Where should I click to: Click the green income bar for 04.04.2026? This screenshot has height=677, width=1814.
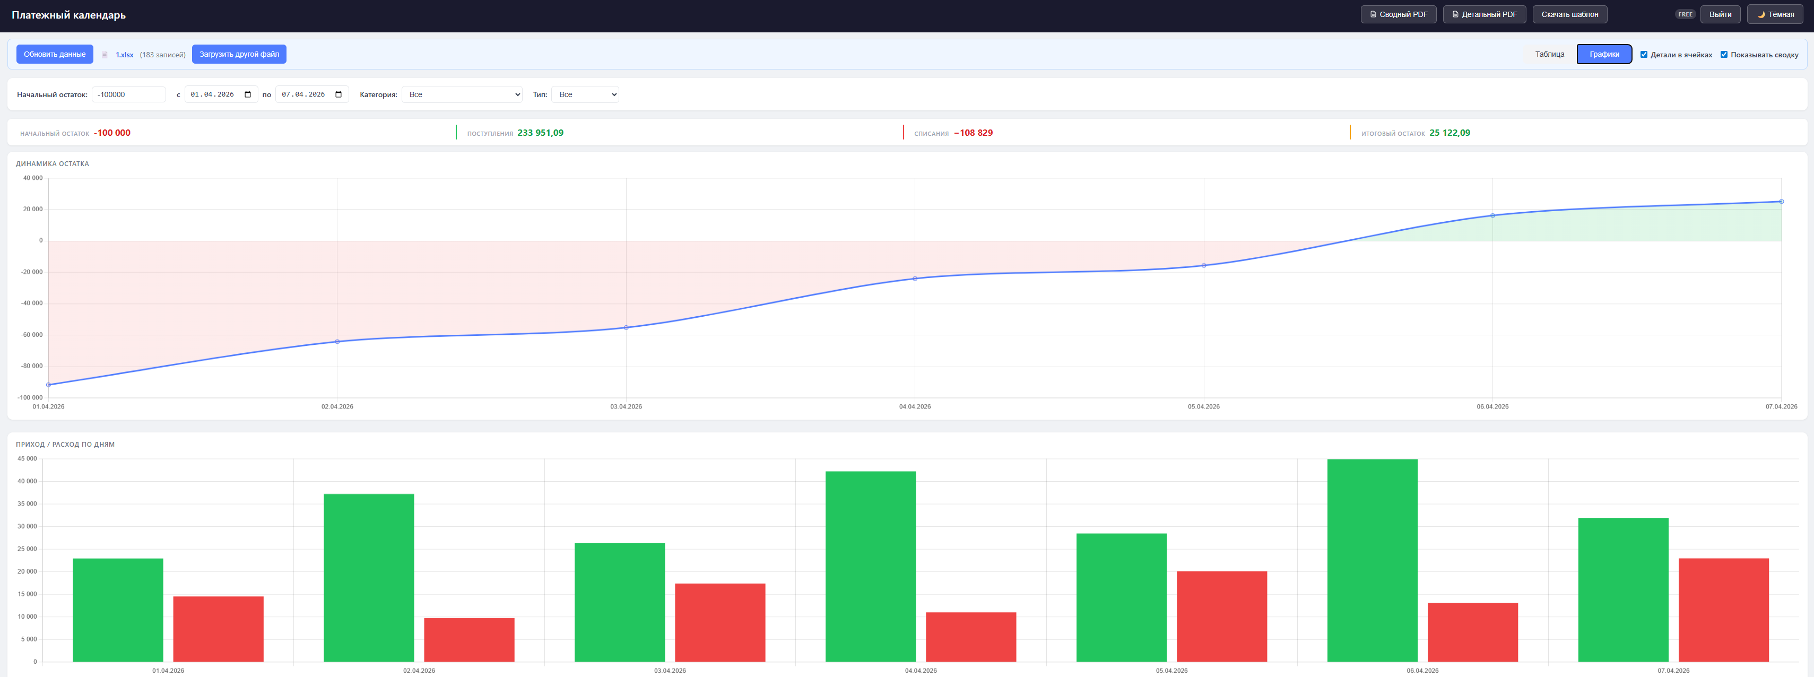pos(870,567)
